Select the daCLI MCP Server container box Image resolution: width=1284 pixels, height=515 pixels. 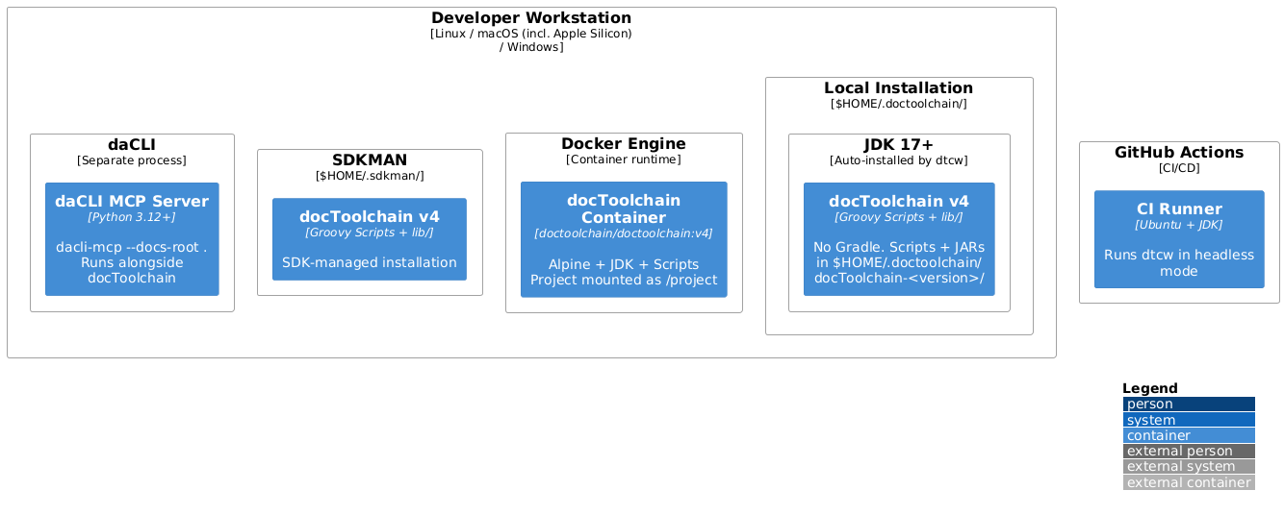(132, 239)
